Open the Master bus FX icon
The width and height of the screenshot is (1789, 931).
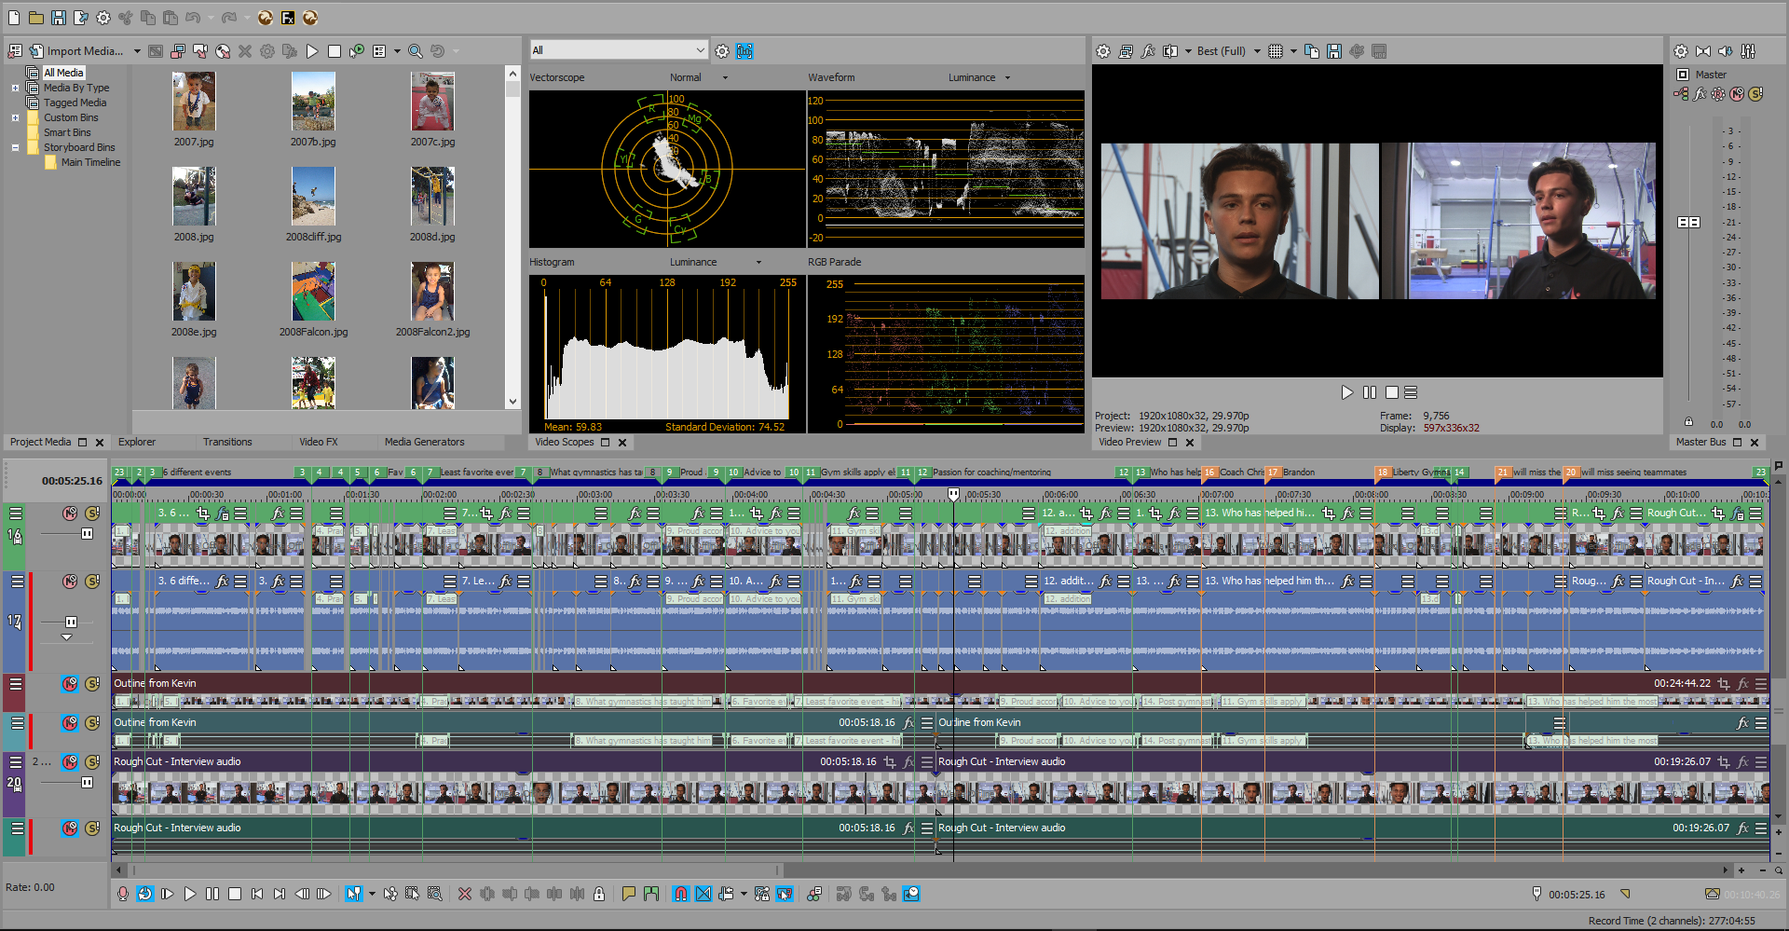pyautogui.click(x=1700, y=94)
